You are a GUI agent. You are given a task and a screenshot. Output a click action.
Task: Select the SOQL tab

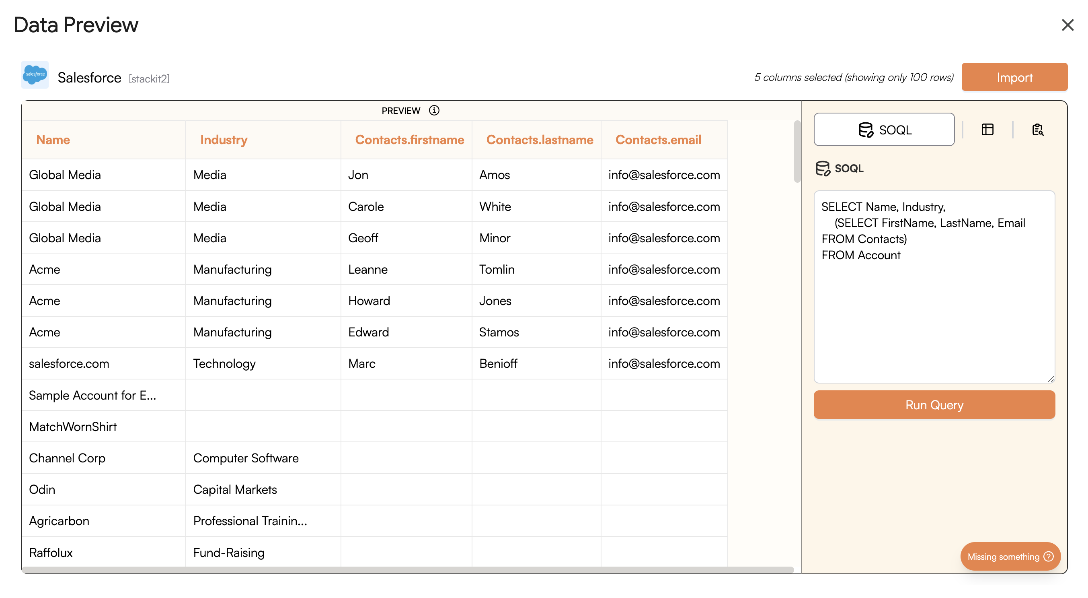(884, 129)
